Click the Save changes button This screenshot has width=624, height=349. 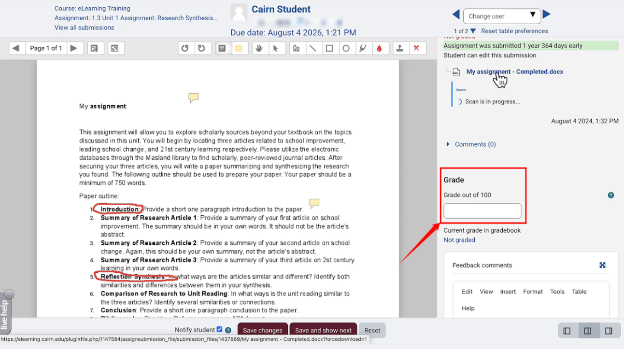pos(262,330)
